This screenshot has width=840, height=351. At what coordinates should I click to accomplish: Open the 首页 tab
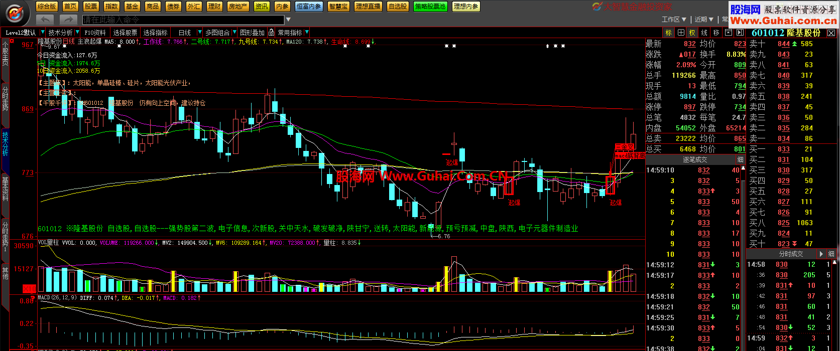pyautogui.click(x=70, y=7)
